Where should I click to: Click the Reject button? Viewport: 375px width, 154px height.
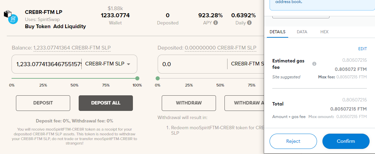(293, 141)
